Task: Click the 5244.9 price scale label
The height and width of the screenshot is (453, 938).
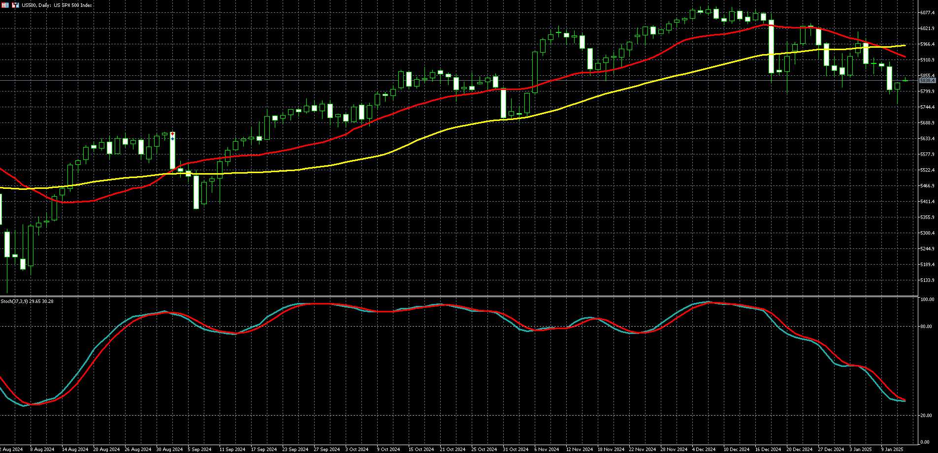Action: click(927, 249)
